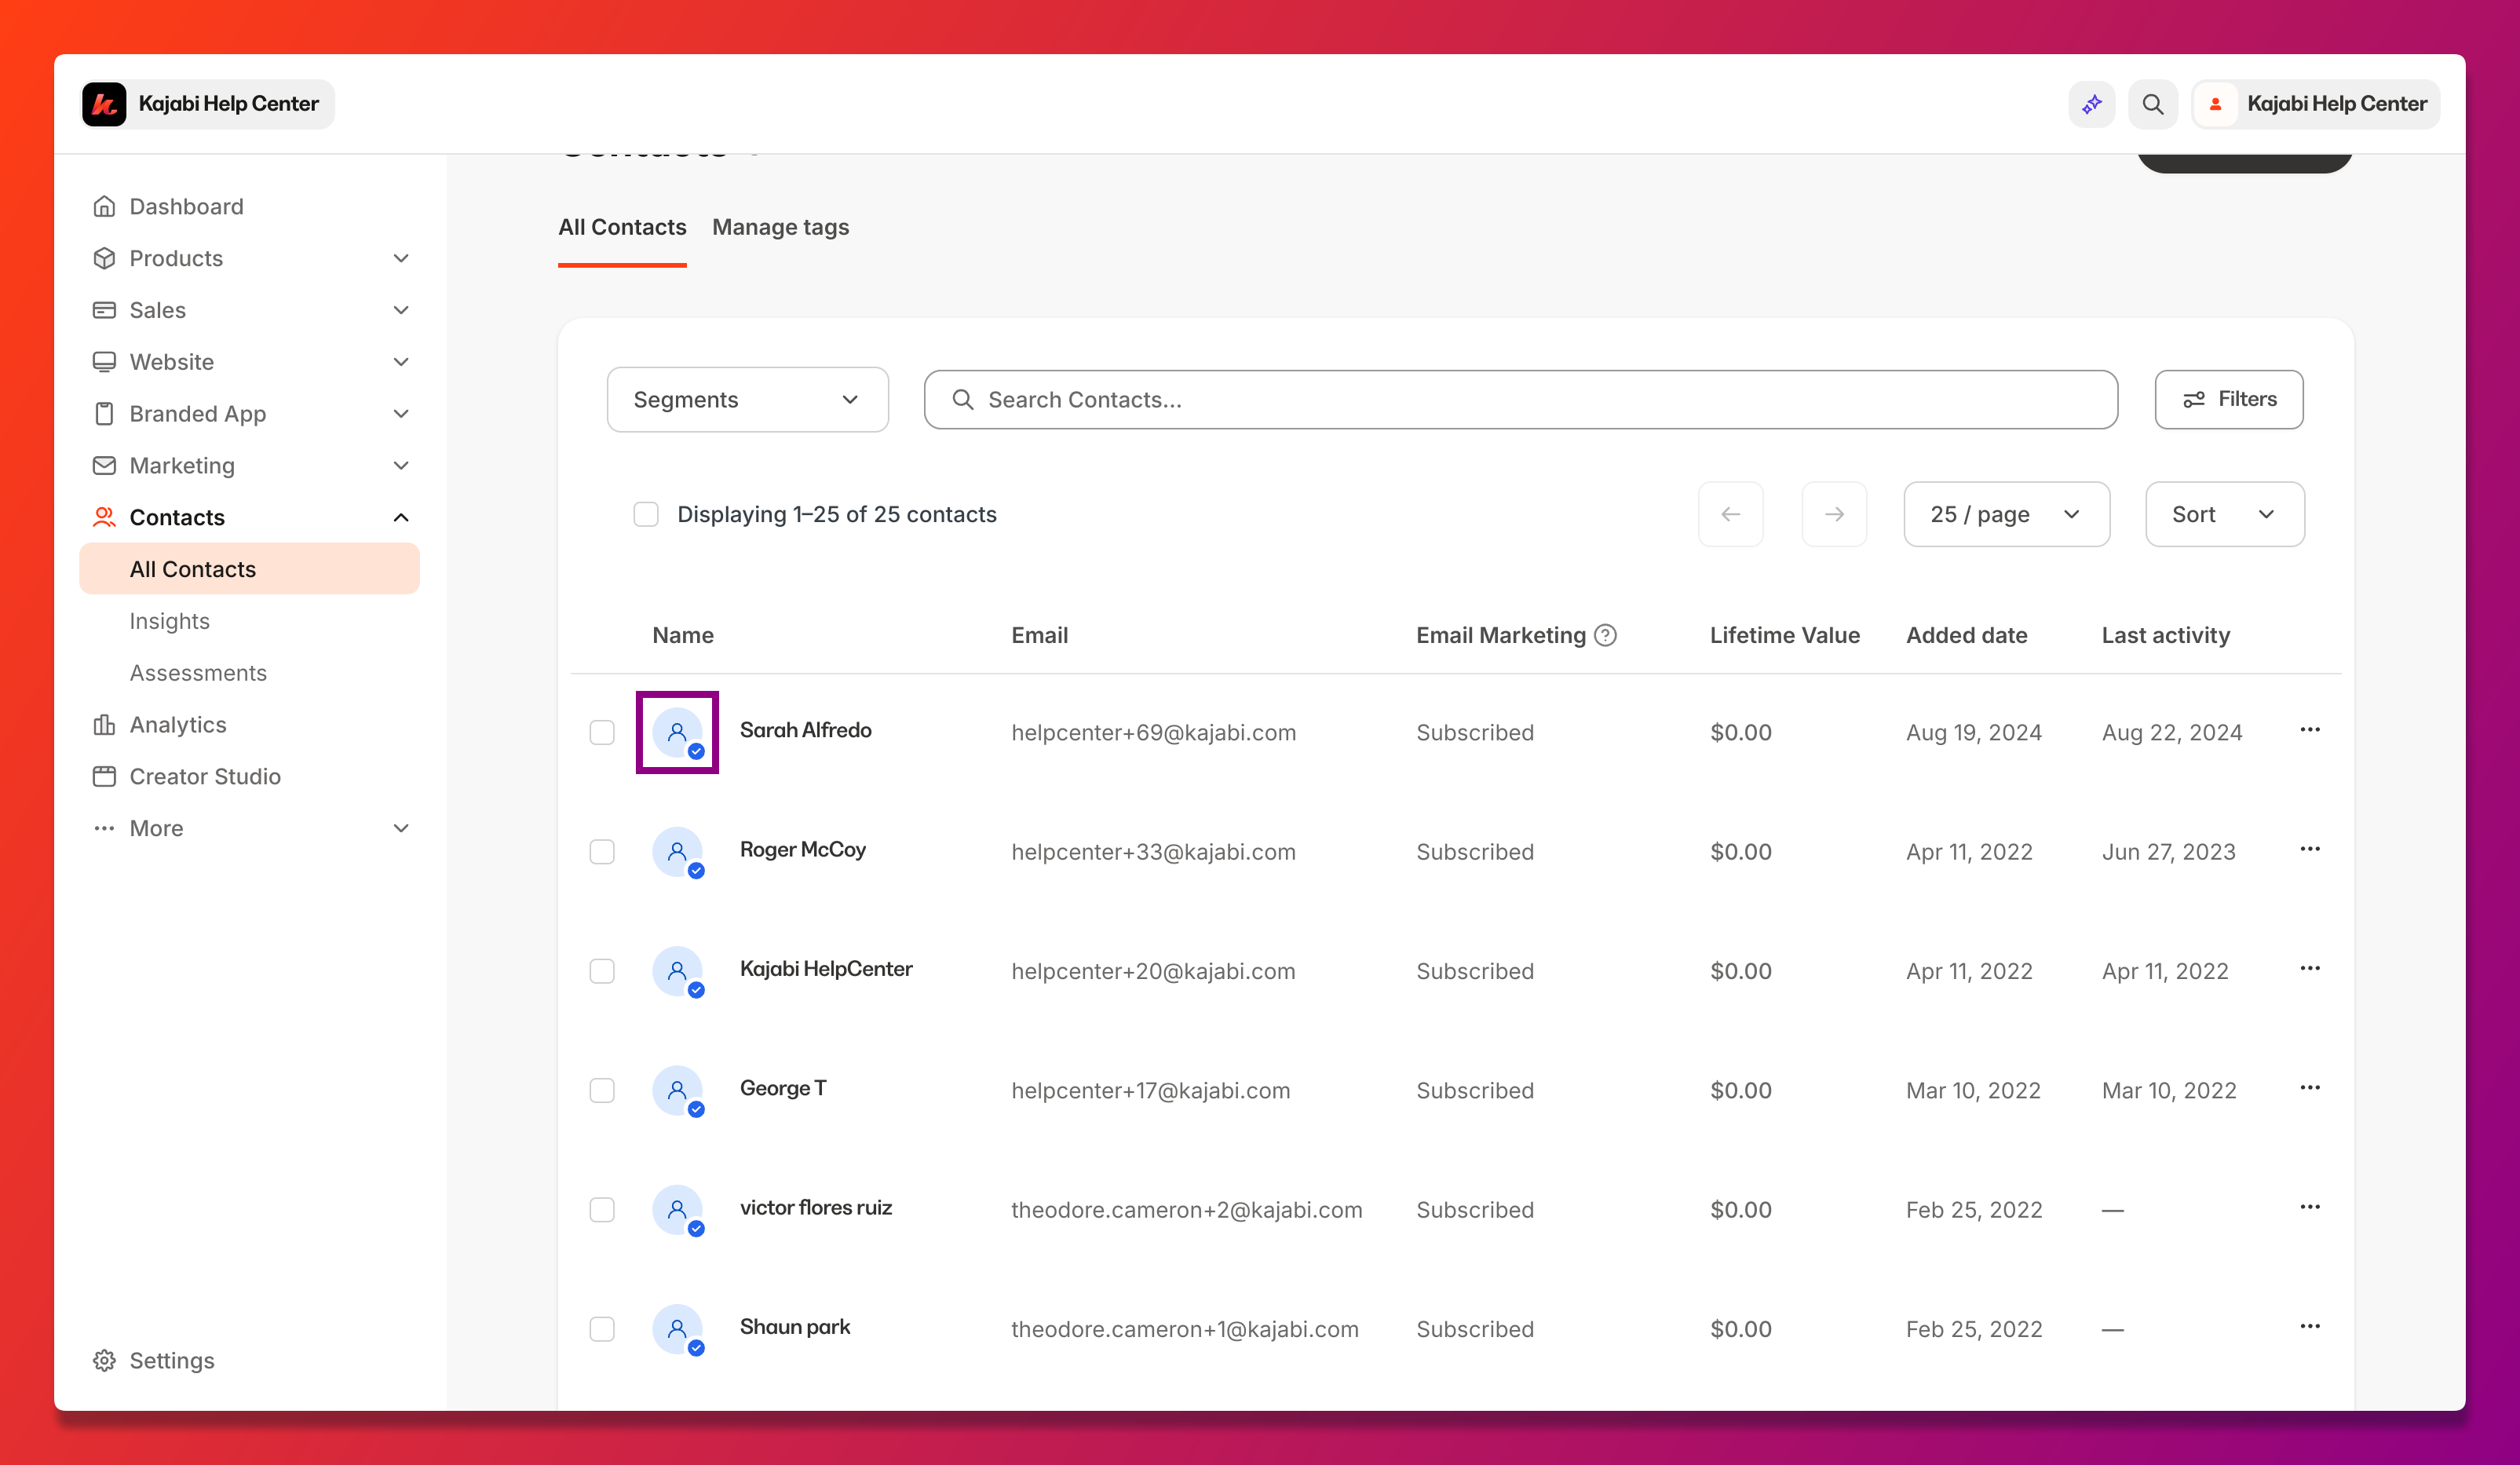Viewport: 2520px width, 1465px height.
Task: Open the Filters button
Action: point(2228,400)
